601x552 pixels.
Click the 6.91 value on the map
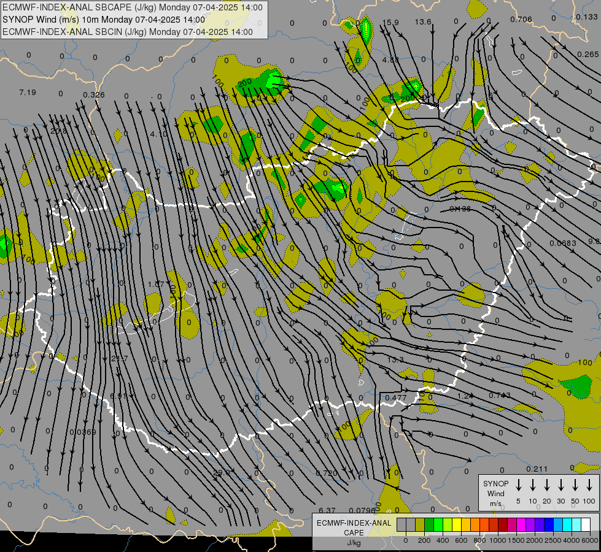118,396
